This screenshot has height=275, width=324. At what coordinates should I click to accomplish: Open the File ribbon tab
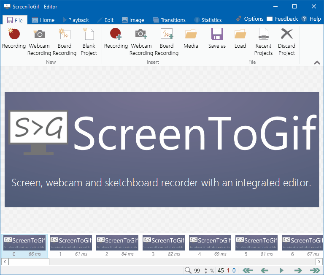tap(15, 20)
